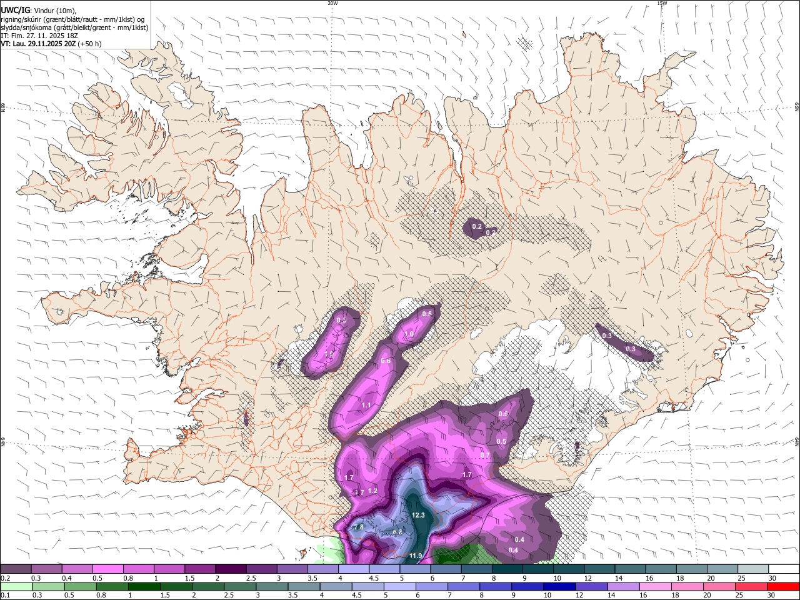Pick the pale grey 25 swatch in upper legend
This screenshot has height=600, width=800.
[x=754, y=569]
